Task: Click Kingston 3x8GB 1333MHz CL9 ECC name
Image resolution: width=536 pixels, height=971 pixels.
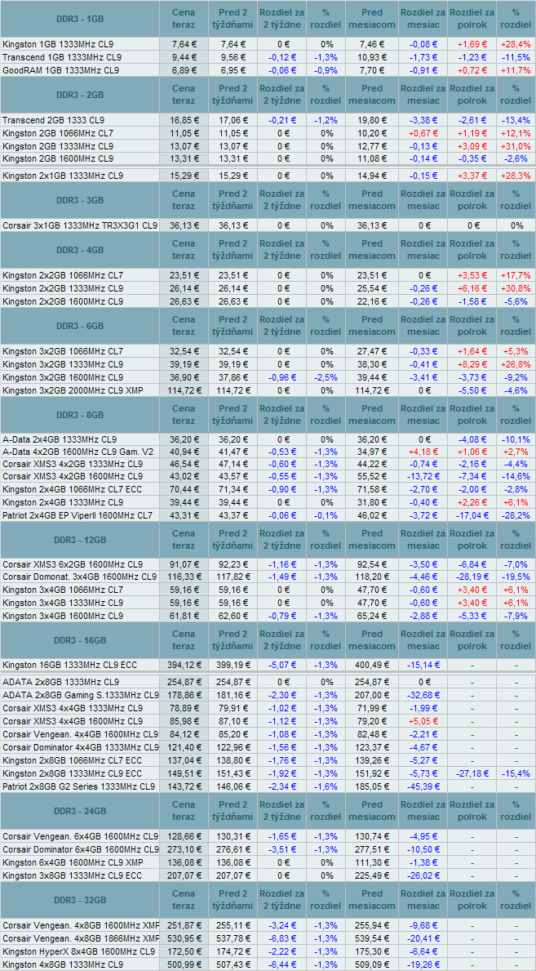Action: pos(72,875)
